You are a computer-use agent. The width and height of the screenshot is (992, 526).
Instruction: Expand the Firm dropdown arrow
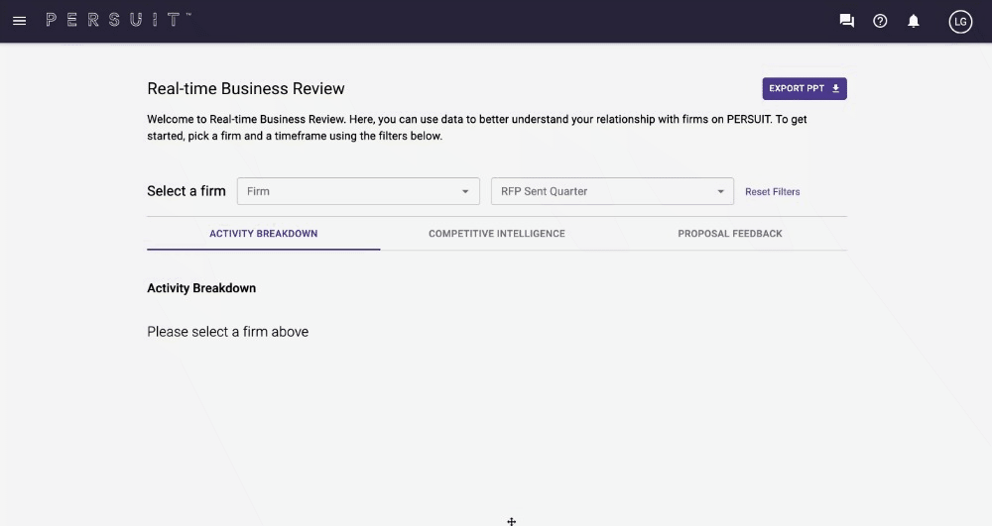[465, 191]
